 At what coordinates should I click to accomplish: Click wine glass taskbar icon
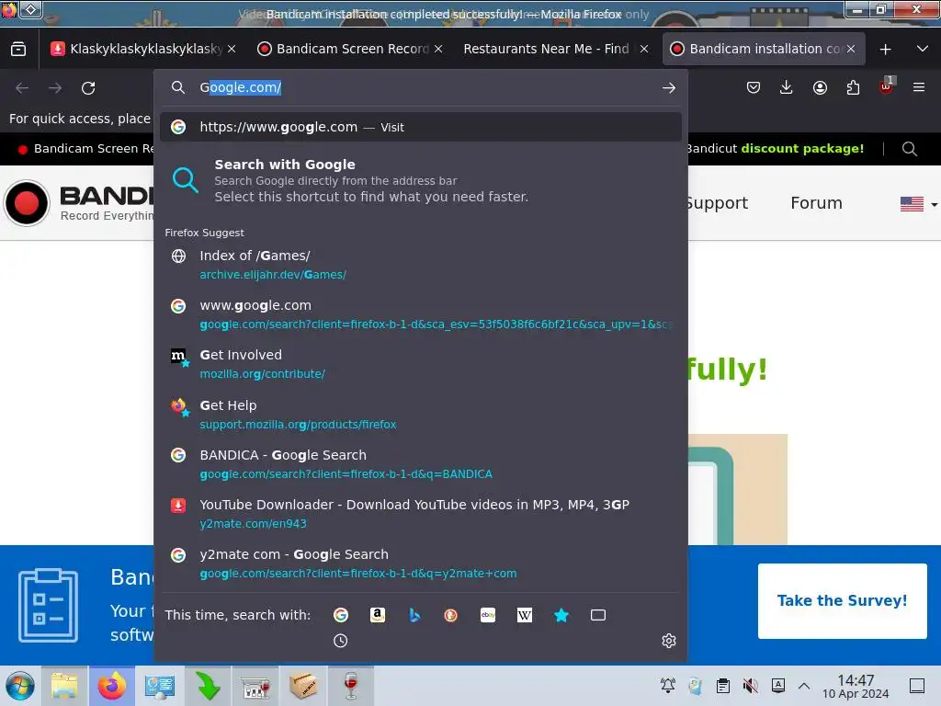point(350,686)
